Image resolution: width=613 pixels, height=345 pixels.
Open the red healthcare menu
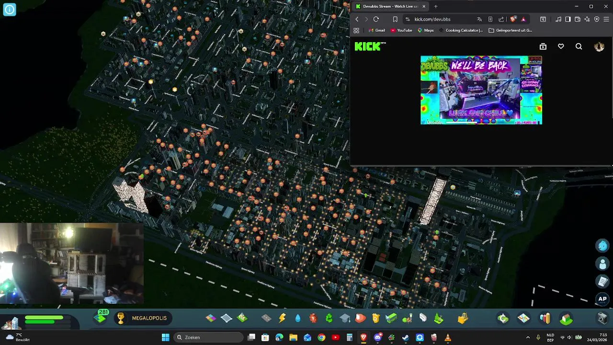[x=313, y=318]
